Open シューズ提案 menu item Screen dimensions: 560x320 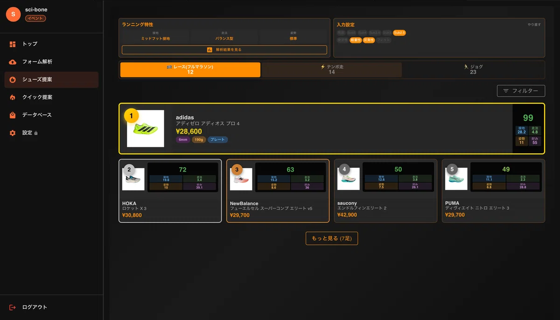click(51, 80)
